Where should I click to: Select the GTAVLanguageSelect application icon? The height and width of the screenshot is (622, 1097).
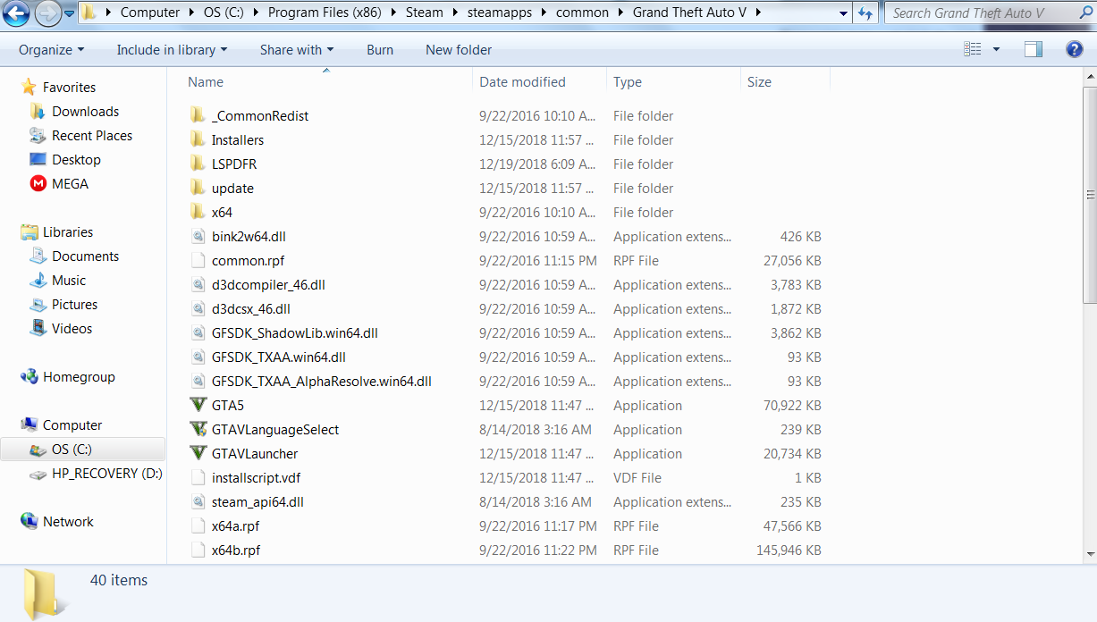click(x=198, y=429)
